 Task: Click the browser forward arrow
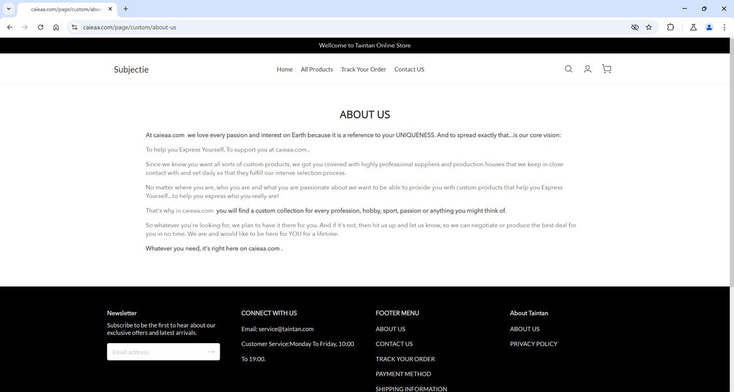pos(25,27)
